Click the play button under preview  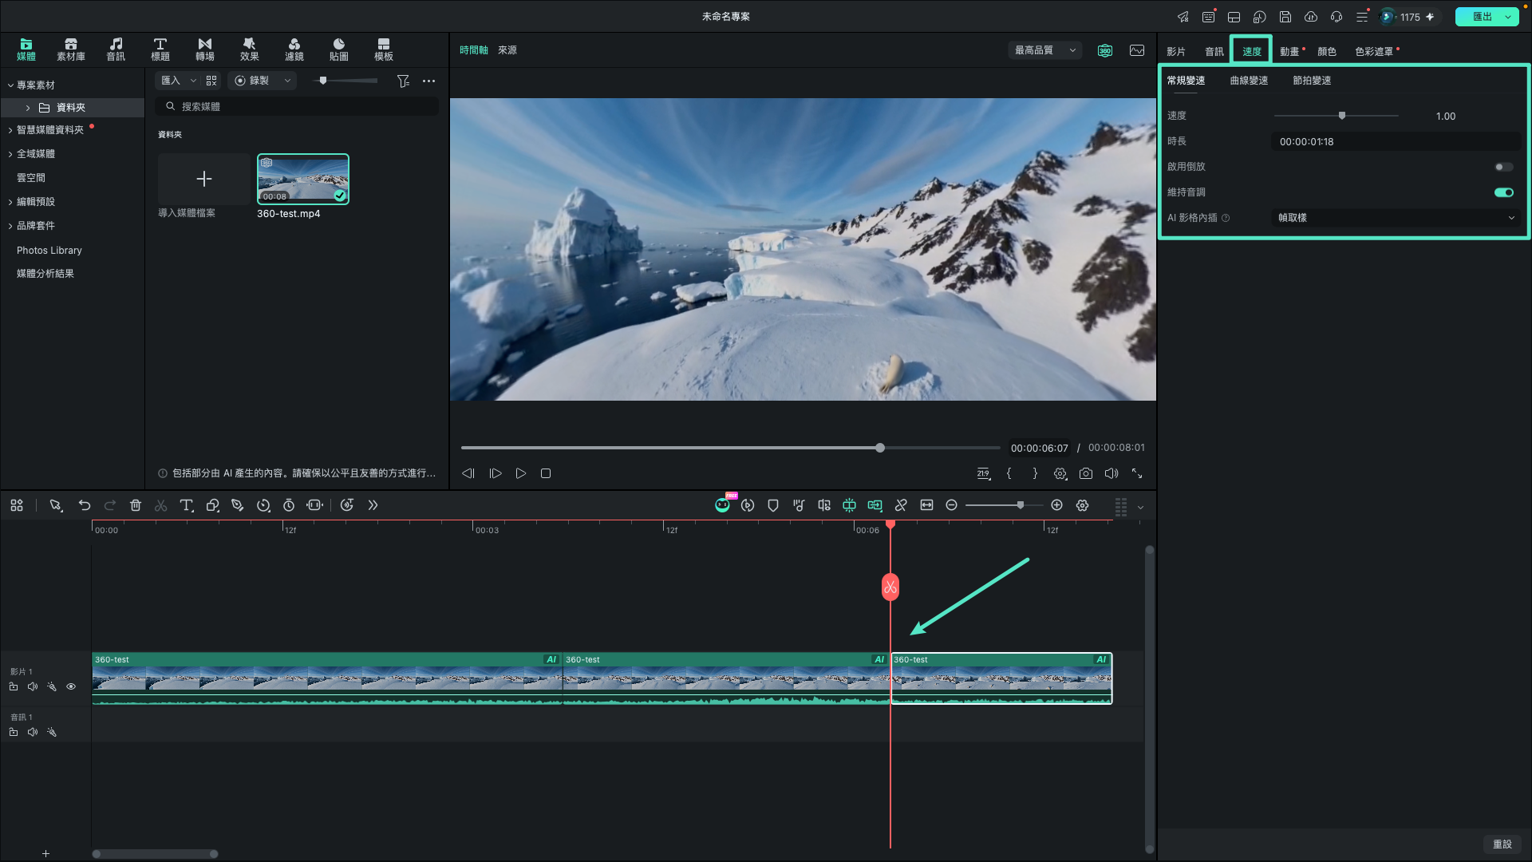click(521, 473)
